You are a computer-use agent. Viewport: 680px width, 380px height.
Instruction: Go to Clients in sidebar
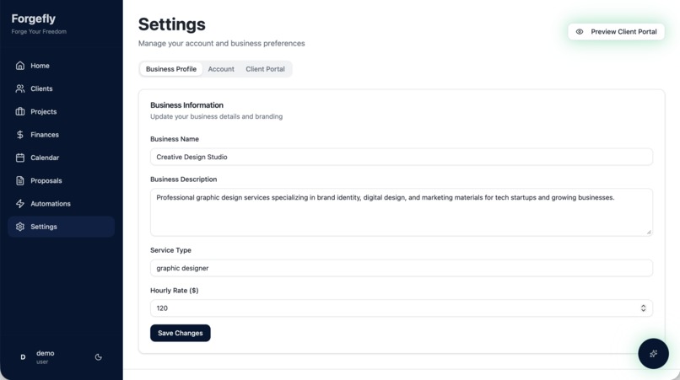pos(61,88)
